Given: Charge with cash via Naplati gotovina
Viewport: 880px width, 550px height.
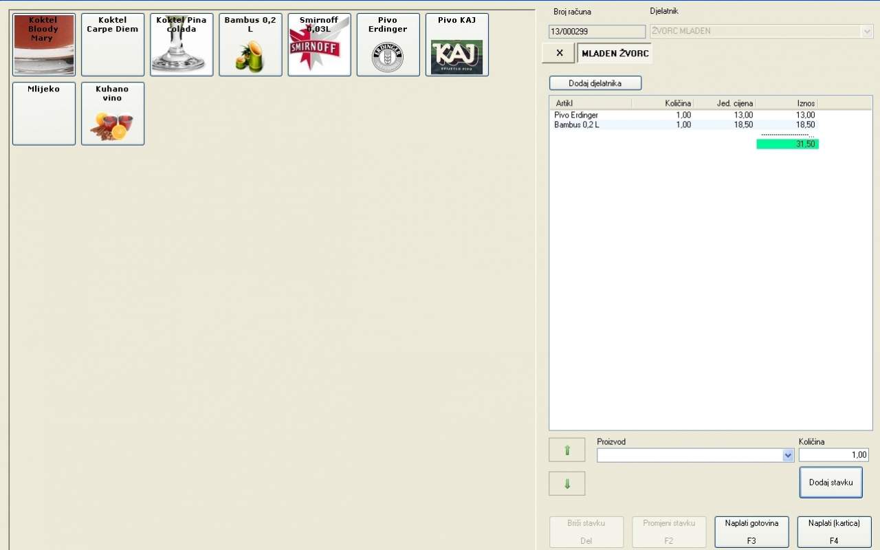Looking at the screenshot, I should tap(751, 531).
